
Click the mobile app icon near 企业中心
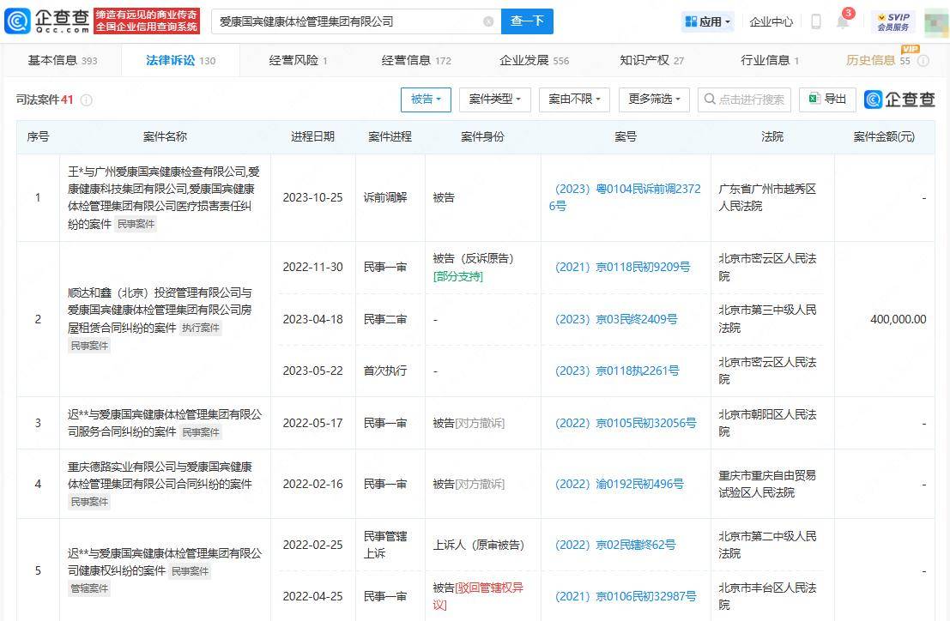pos(815,21)
